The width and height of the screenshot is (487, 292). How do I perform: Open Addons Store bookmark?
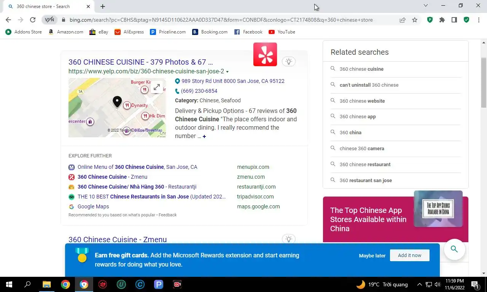coord(24,32)
